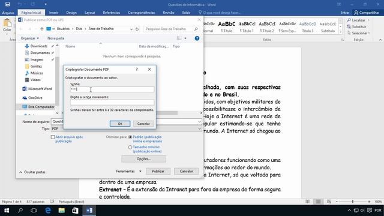Click the Compartilhar share button
Viewport: 384px width, 216px height.
[367, 13]
